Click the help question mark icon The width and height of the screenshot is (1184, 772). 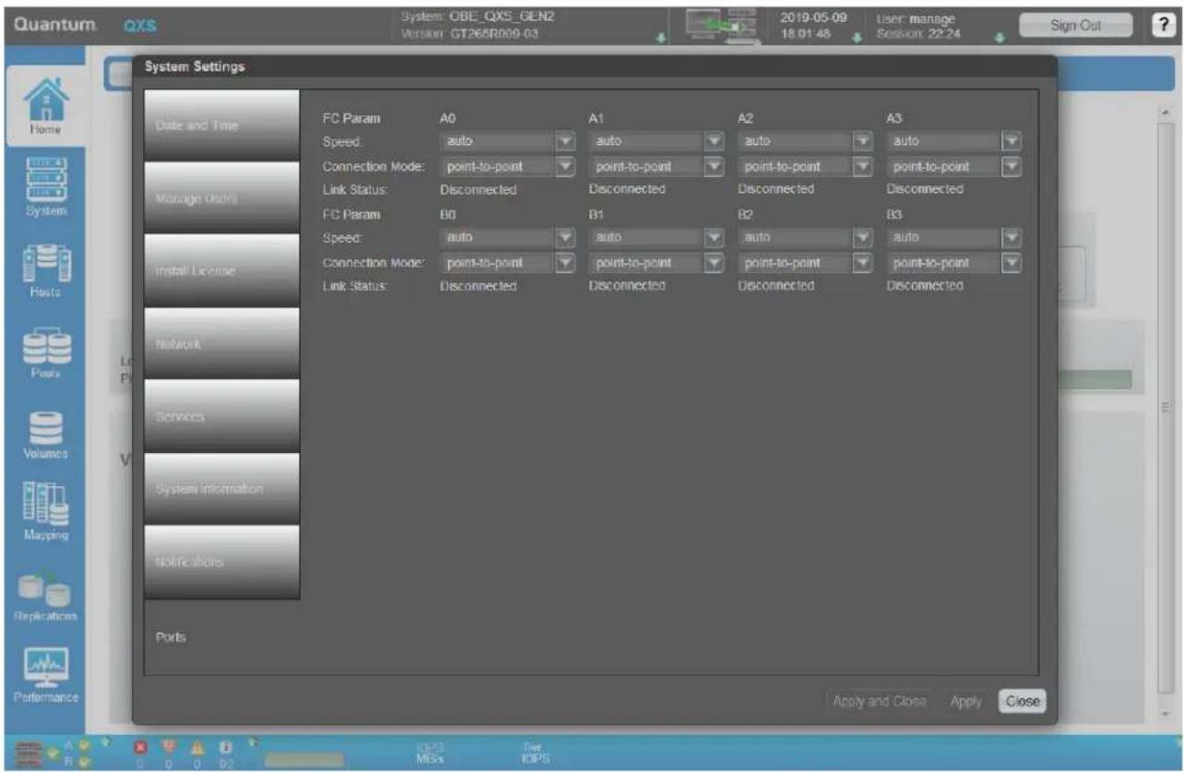(1163, 27)
